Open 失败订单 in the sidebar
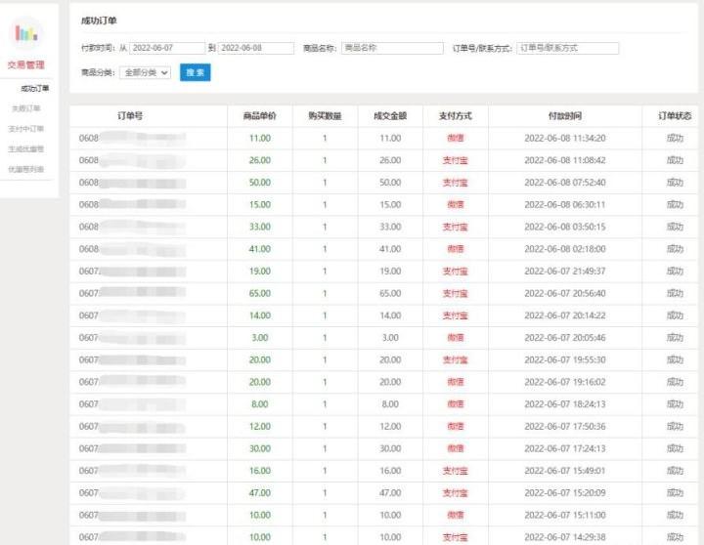 click(x=26, y=108)
